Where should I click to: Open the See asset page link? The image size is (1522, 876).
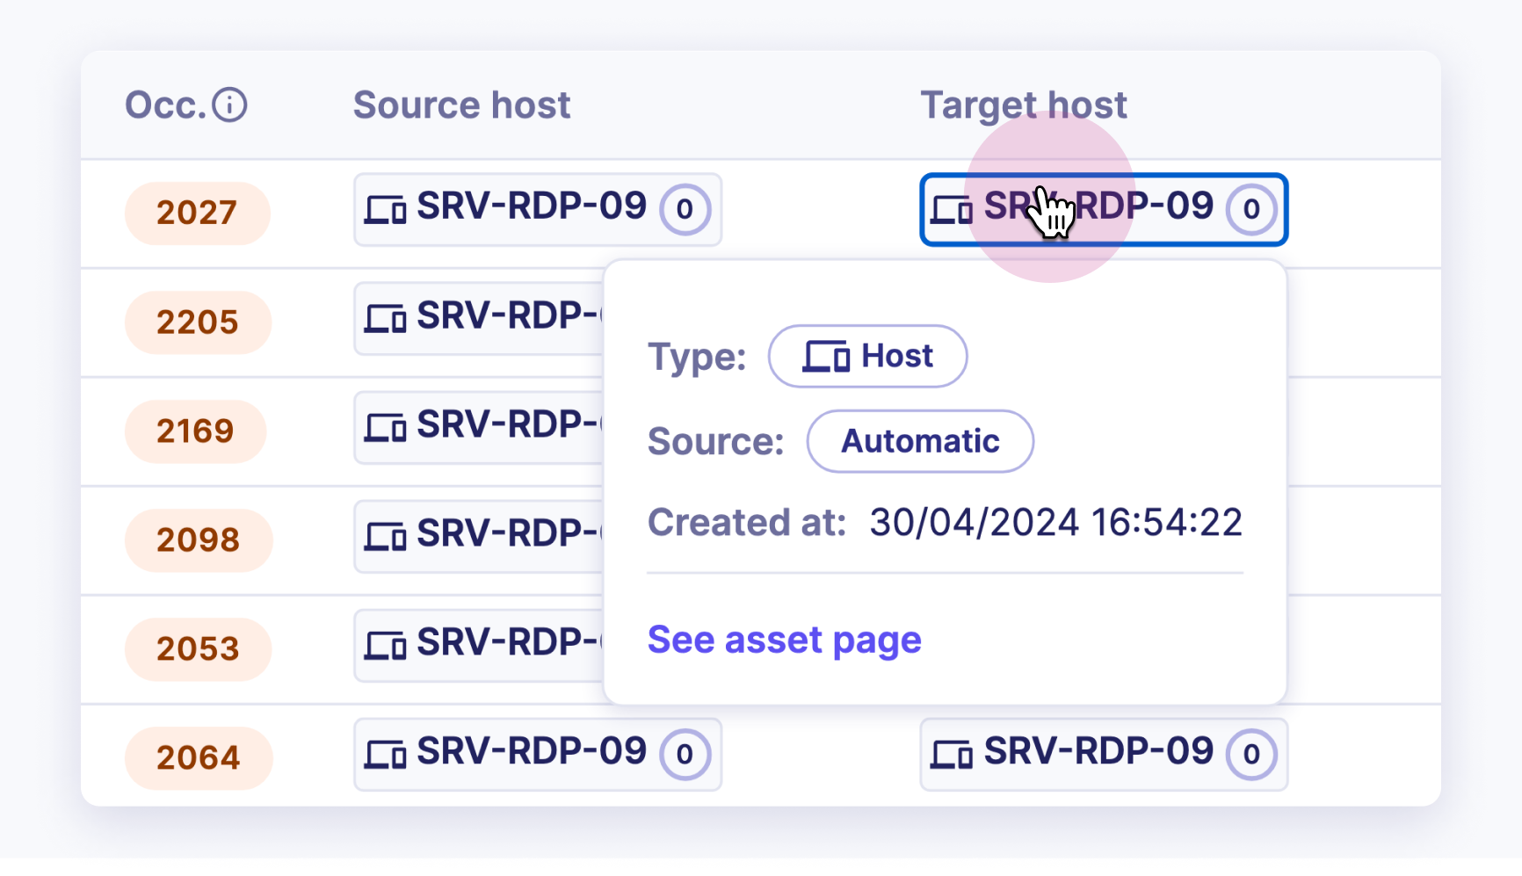pyautogui.click(x=784, y=640)
